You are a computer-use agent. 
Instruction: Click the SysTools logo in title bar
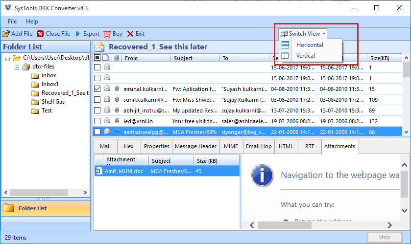pyautogui.click(x=8, y=8)
